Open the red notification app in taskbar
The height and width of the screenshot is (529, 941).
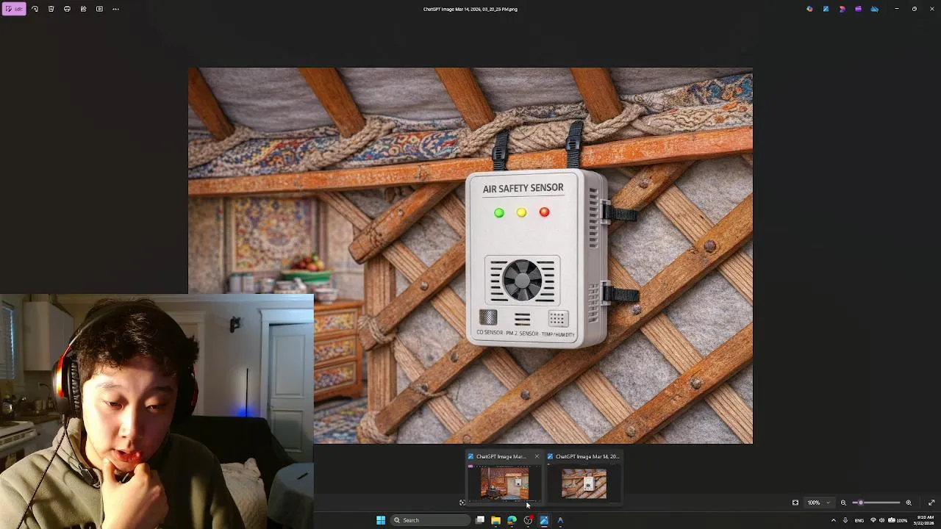tap(528, 520)
